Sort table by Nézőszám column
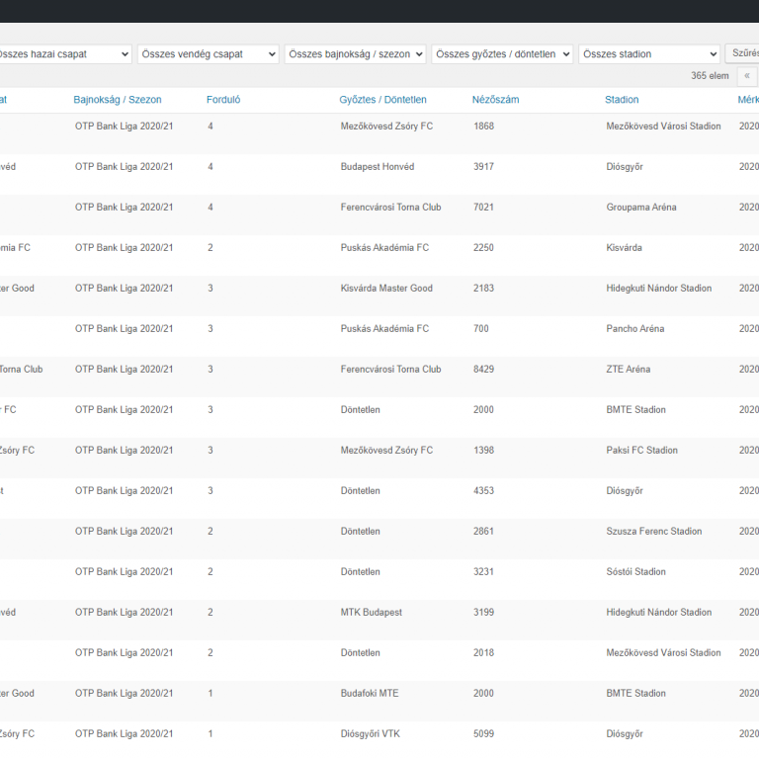Image resolution: width=759 pixels, height=759 pixels. click(495, 100)
